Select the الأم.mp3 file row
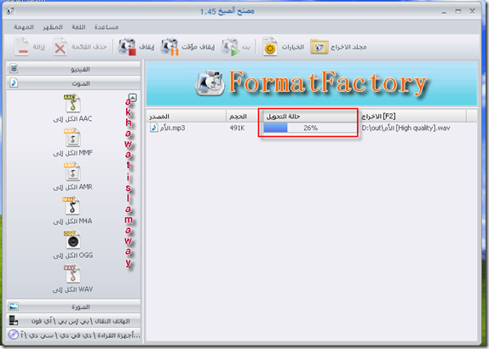489x349 pixels. tap(311, 128)
